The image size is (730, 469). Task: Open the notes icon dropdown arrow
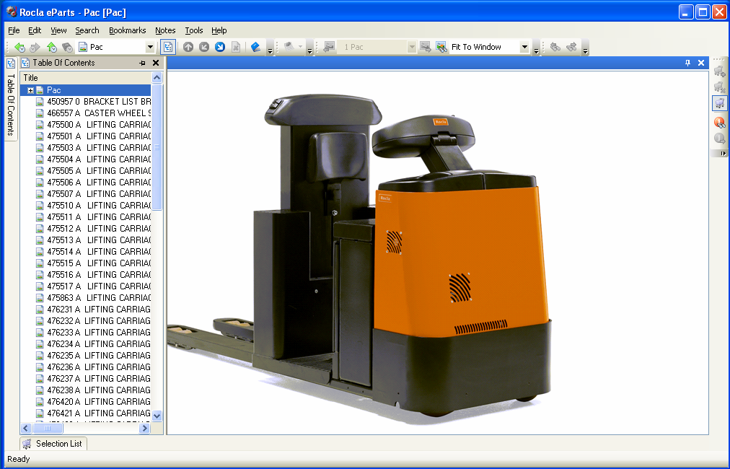tap(300, 47)
